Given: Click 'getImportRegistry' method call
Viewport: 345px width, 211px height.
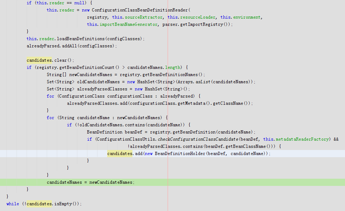Looking at the screenshot, I should point(201,24).
